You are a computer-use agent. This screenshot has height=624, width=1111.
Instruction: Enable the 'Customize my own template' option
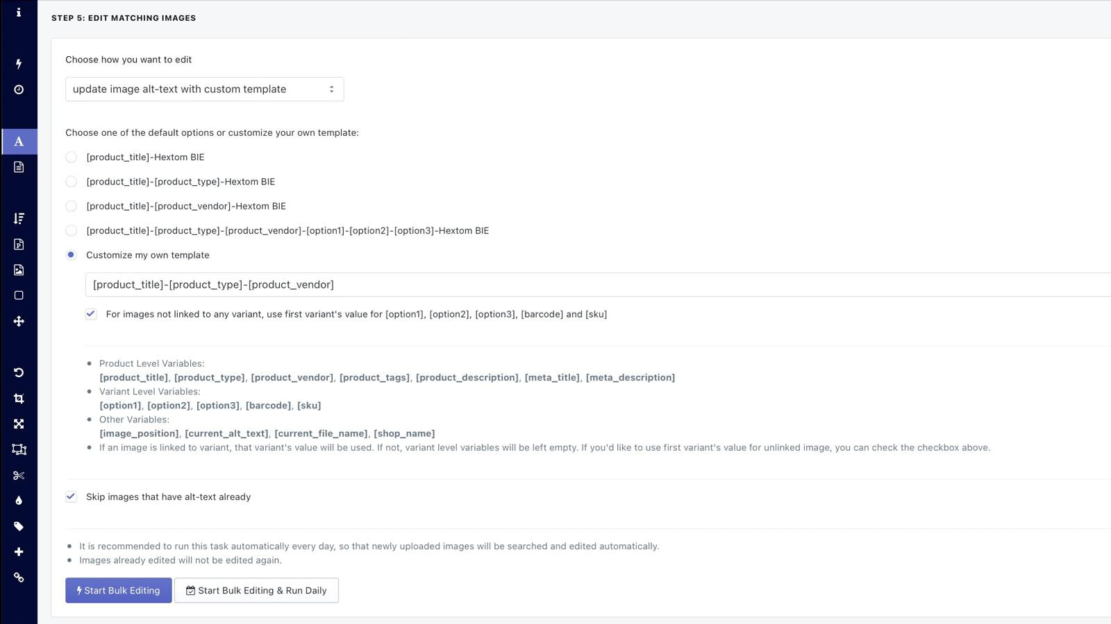(x=71, y=254)
